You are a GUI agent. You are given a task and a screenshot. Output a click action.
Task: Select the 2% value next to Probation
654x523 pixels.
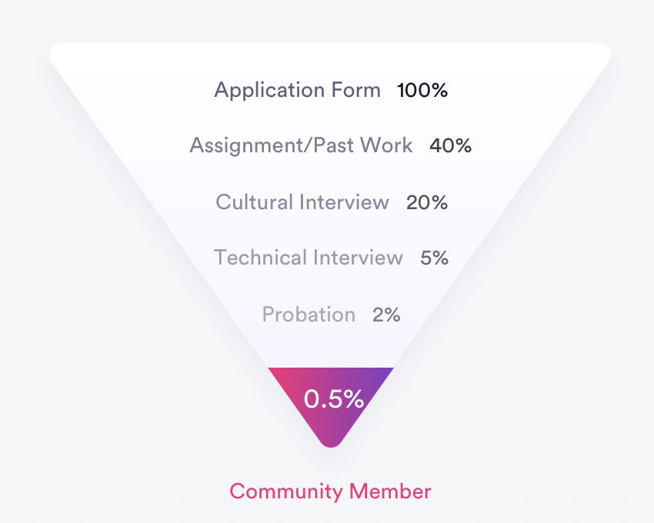386,315
